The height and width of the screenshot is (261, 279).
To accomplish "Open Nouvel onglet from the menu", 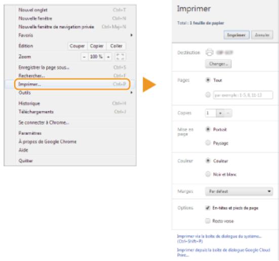I will (x=72, y=10).
